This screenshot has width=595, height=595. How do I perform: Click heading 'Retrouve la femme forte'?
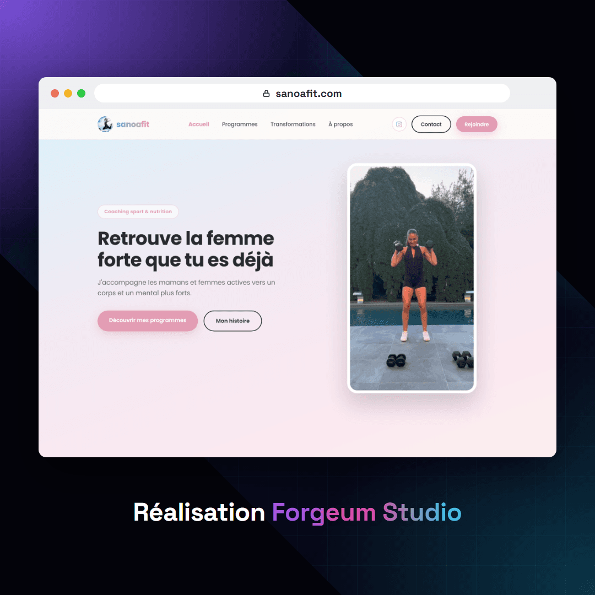[186, 250]
